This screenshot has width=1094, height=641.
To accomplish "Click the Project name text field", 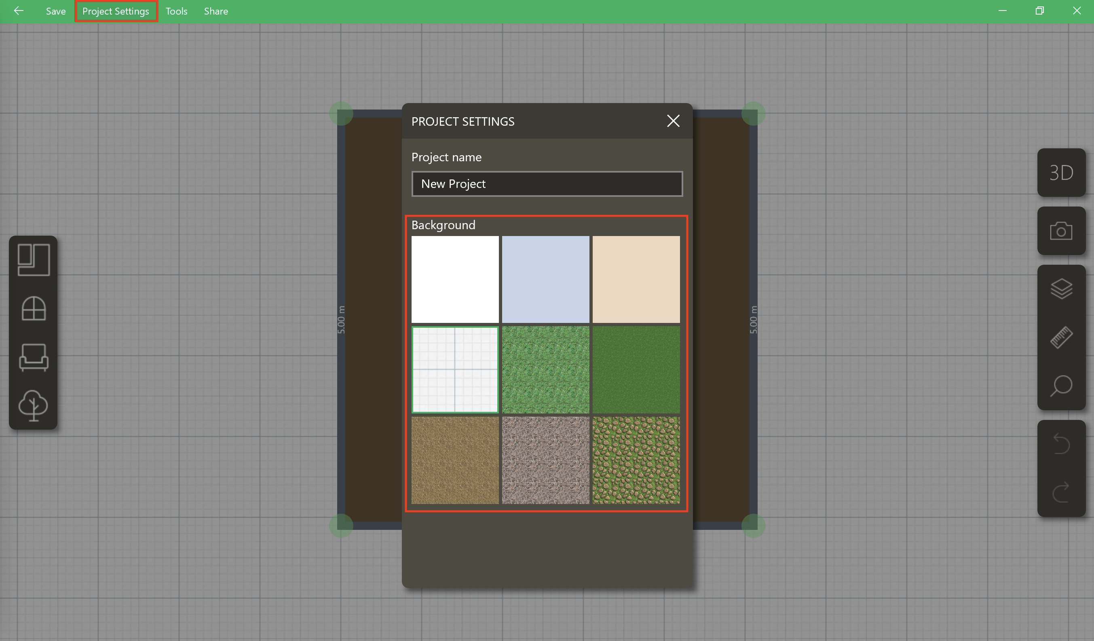I will (x=547, y=184).
